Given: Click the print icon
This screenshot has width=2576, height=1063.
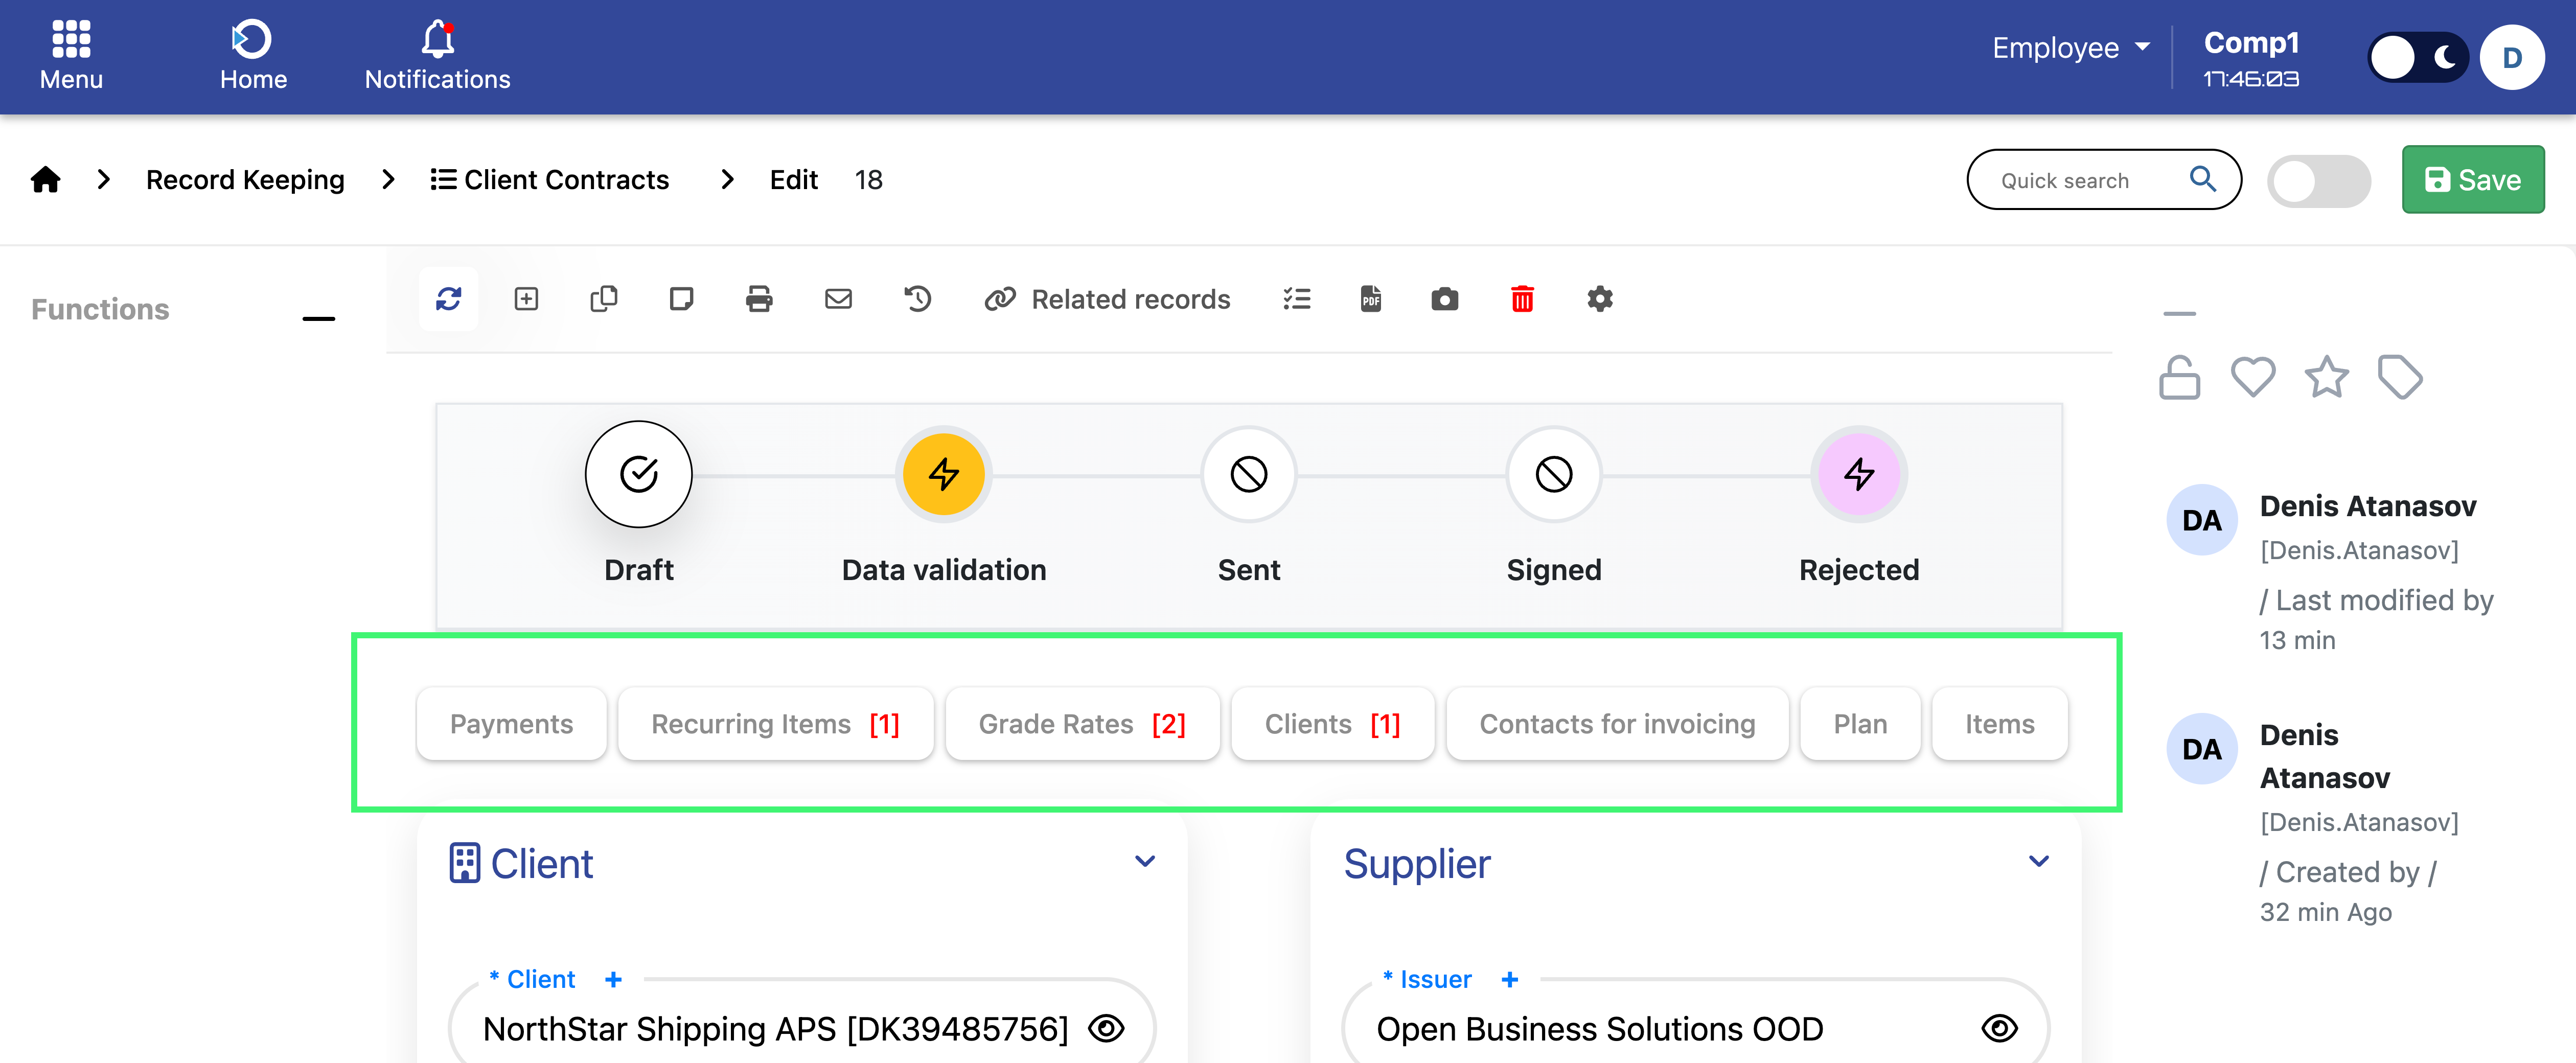Looking at the screenshot, I should (759, 299).
